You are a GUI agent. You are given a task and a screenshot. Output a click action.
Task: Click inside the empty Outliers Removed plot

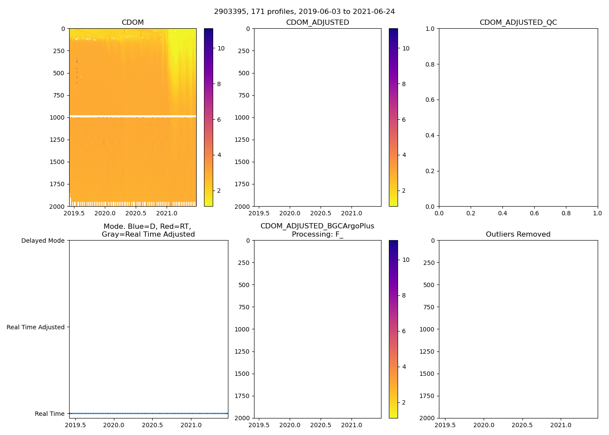[518, 329]
